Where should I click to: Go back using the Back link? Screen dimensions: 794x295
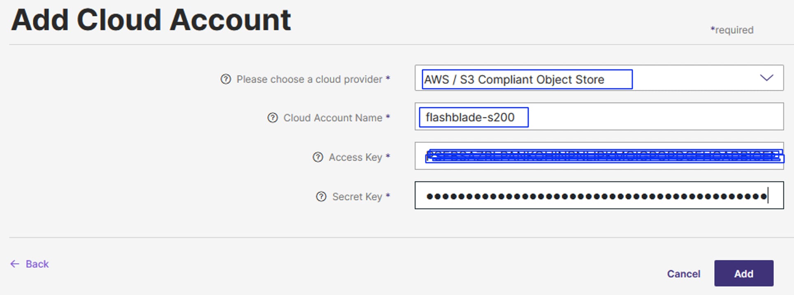37,264
